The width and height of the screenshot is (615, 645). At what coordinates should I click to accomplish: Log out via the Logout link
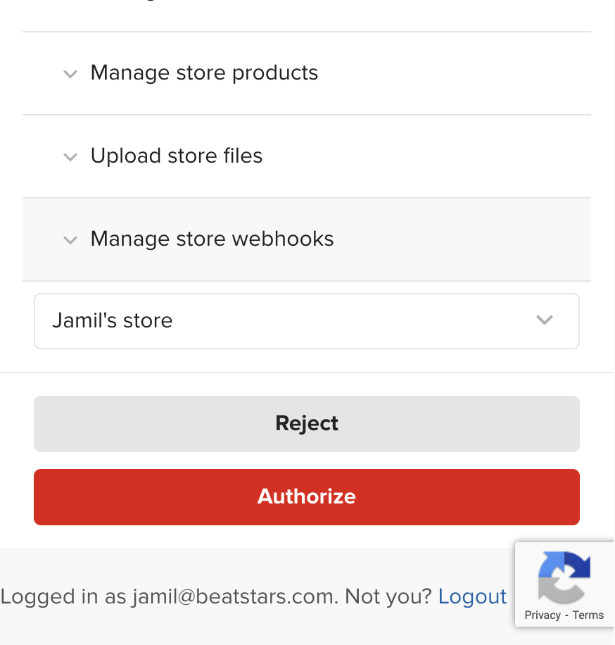pyautogui.click(x=472, y=596)
